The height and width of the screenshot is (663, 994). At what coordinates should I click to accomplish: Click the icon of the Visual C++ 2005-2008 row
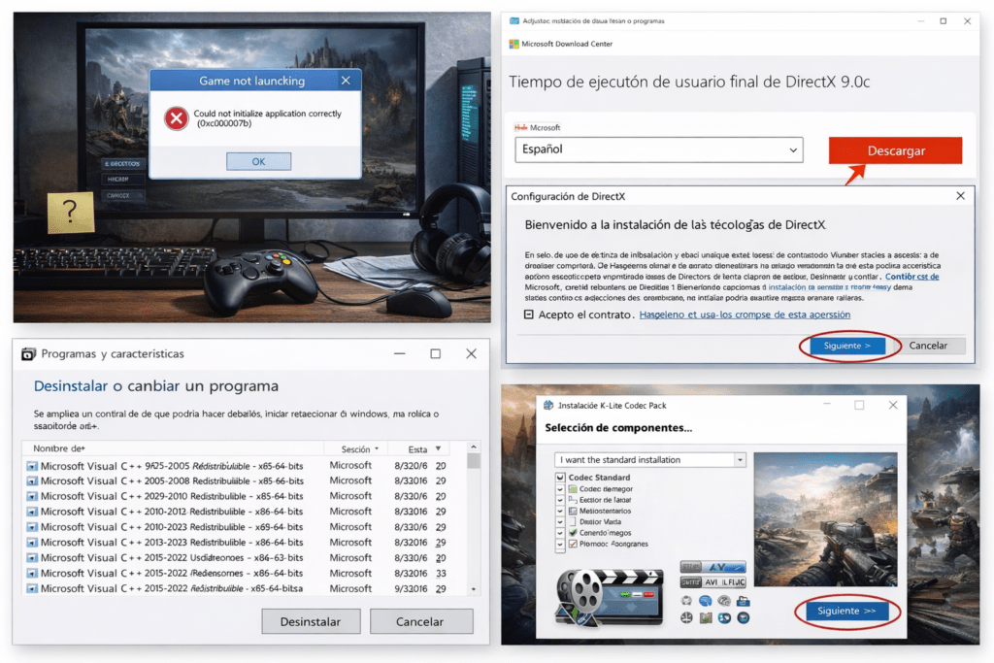32,481
